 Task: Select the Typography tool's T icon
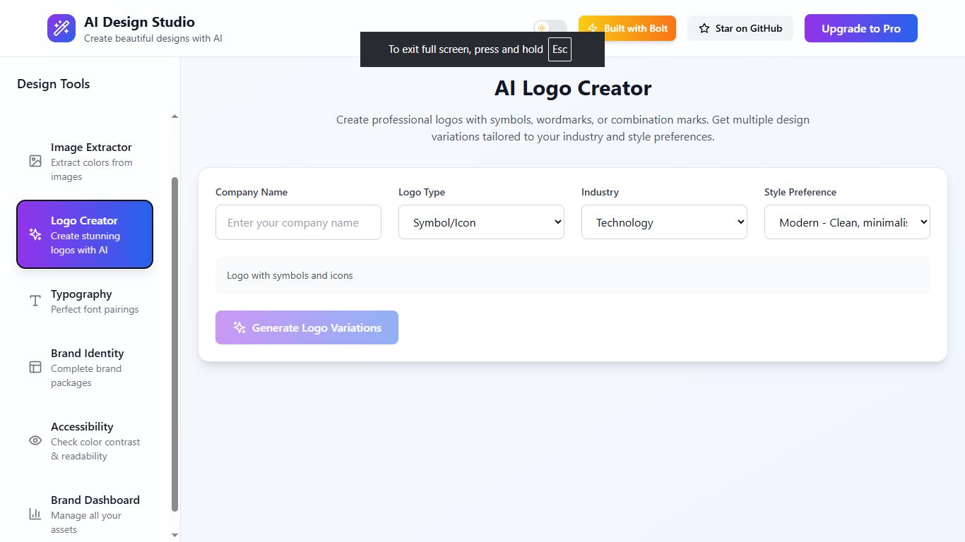tap(35, 301)
